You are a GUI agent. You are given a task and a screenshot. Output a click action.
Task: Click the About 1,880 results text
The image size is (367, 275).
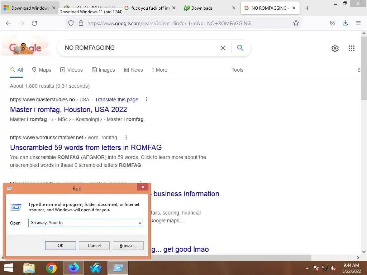tap(49, 86)
